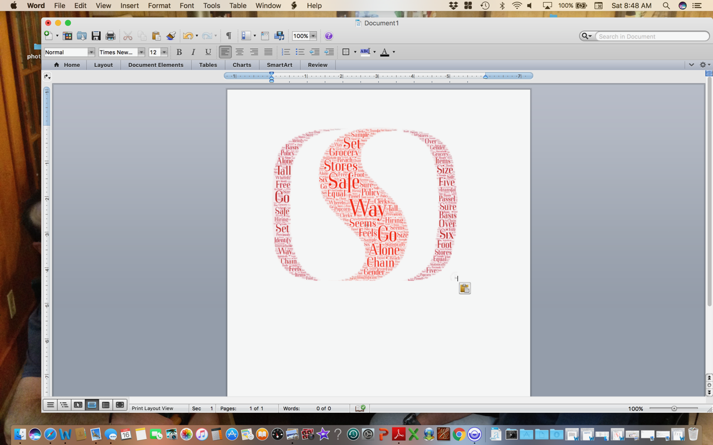Click the numbered list icon
Viewport: 713px width, 445px height.
click(x=286, y=52)
